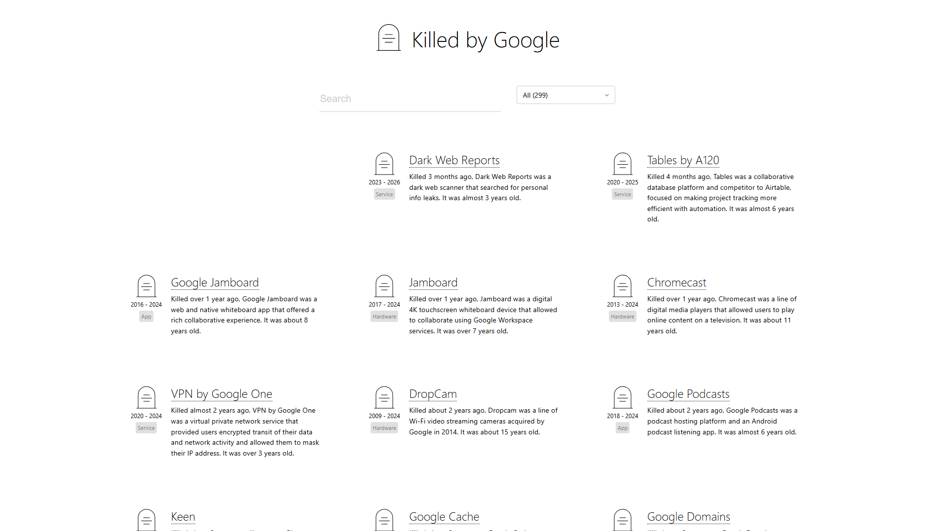Open the Google Domains link
The width and height of the screenshot is (934, 531).
[x=688, y=517]
